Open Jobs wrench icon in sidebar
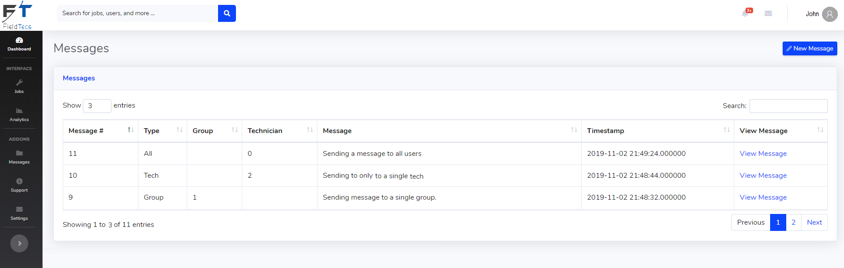This screenshot has height=268, width=844. 19,83
